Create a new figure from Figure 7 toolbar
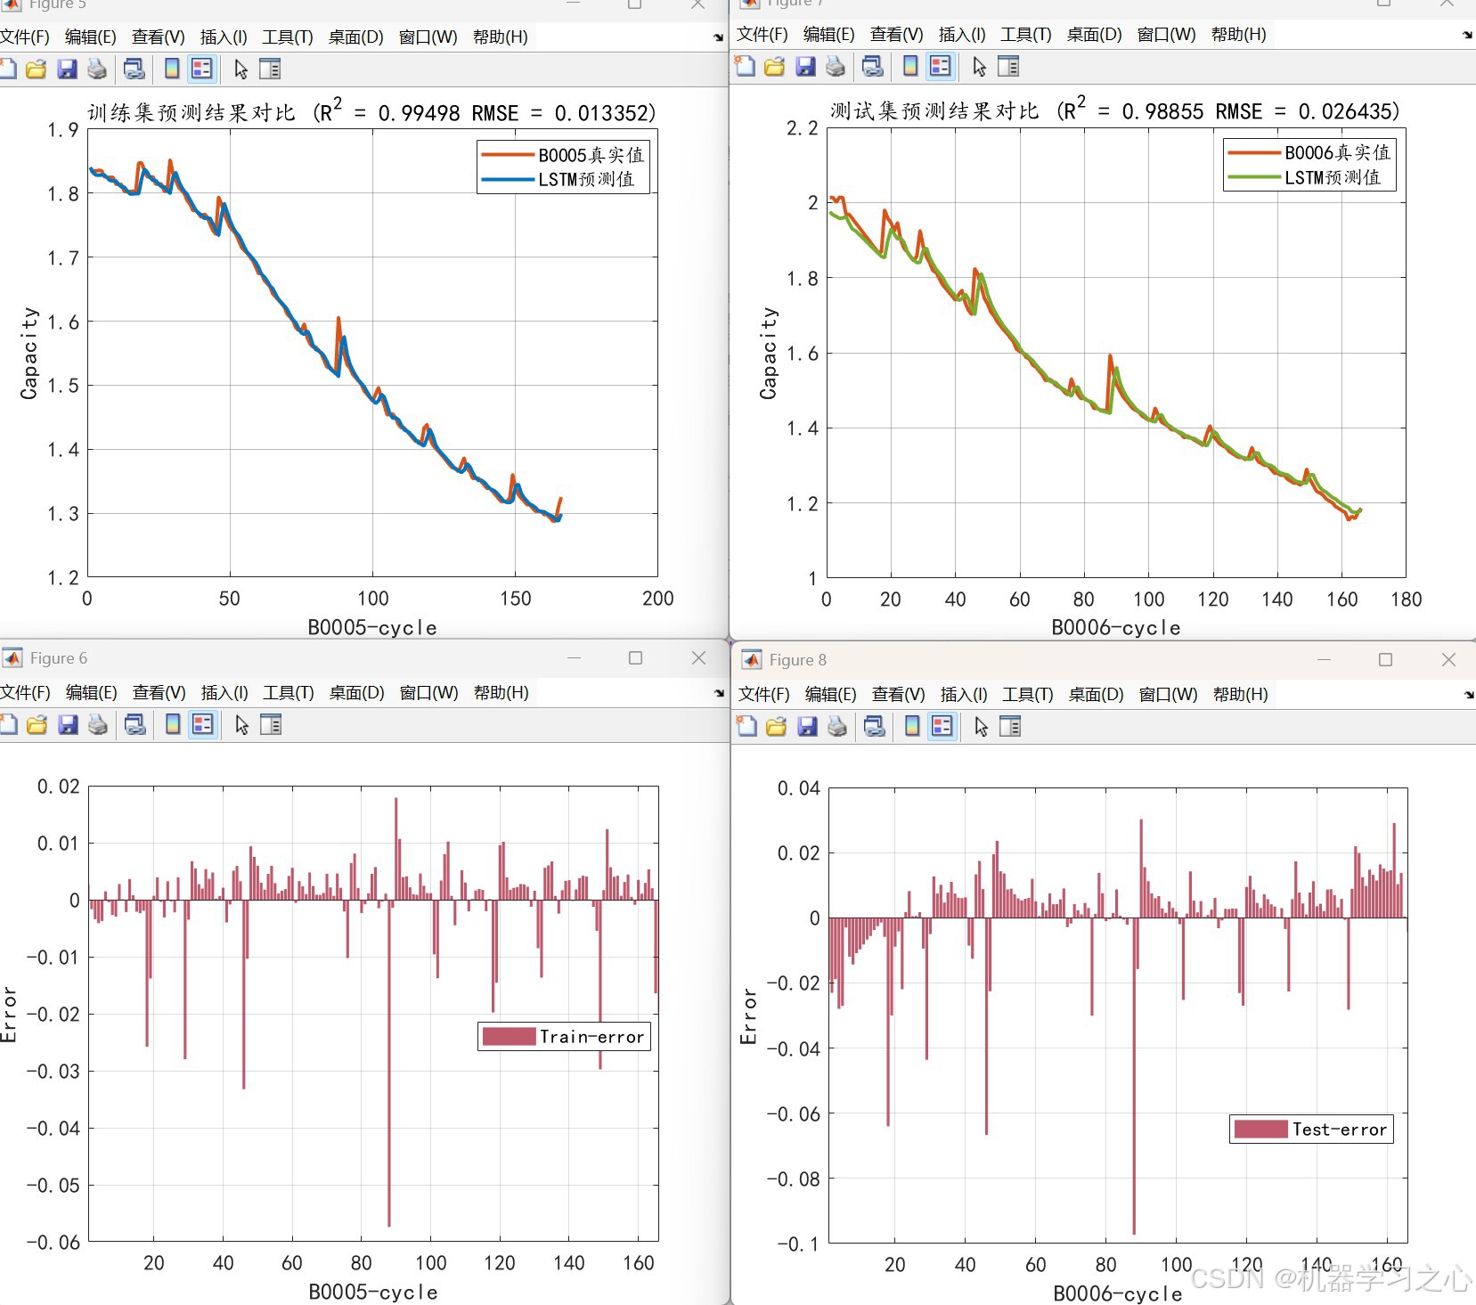 [745, 67]
